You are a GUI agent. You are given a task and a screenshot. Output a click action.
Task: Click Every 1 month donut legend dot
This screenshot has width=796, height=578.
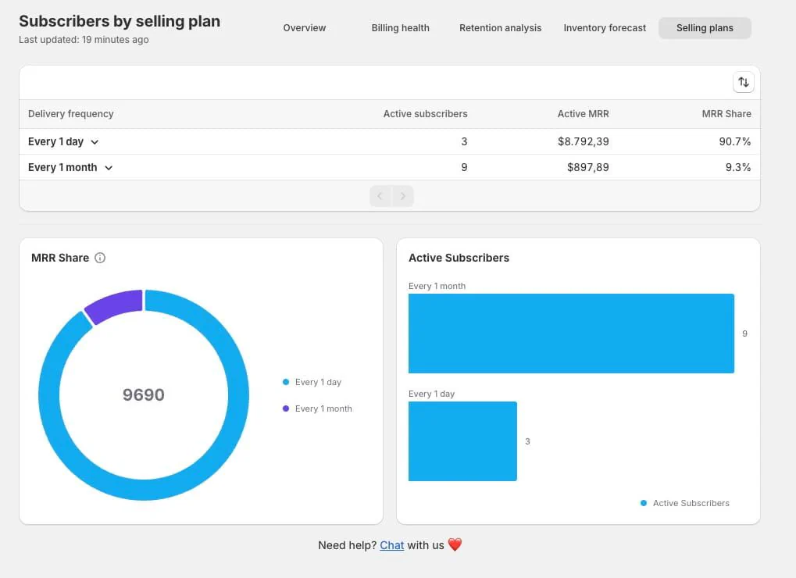point(286,409)
